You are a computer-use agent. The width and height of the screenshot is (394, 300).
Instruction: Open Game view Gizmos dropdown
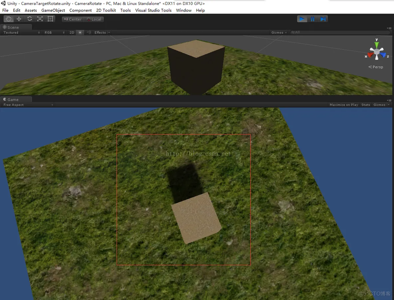coord(381,105)
